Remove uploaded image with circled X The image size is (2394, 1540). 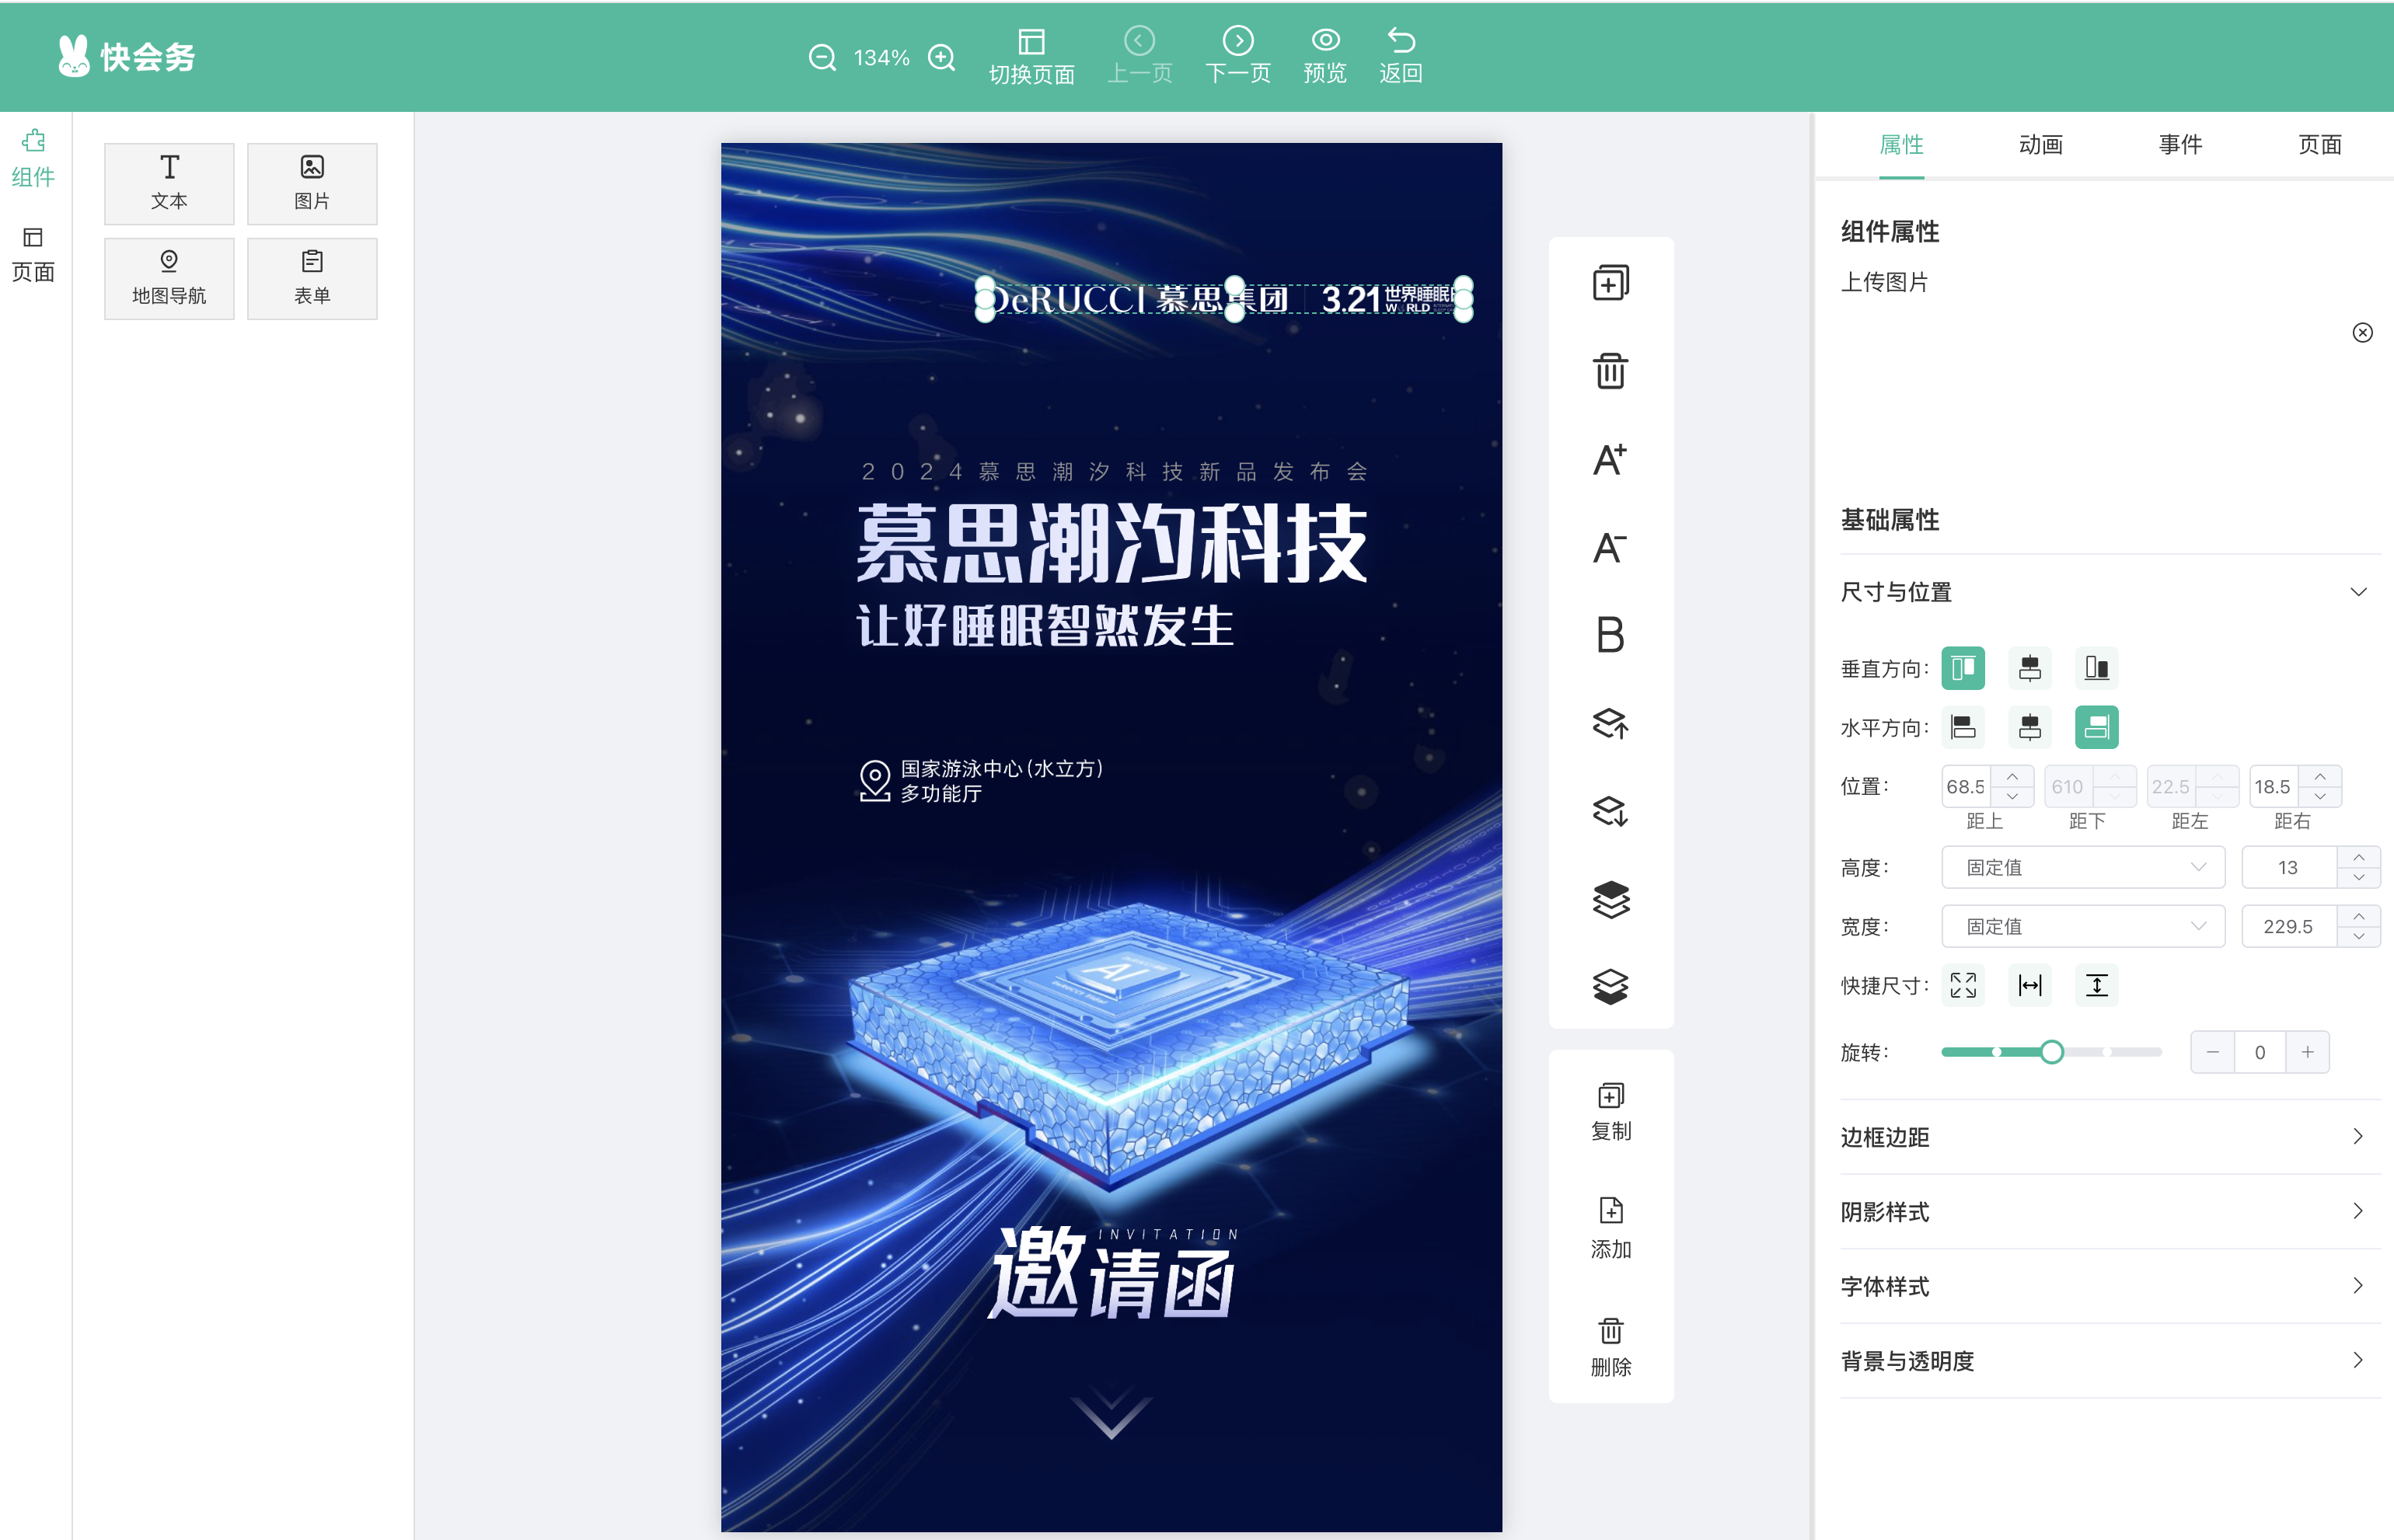(2362, 333)
